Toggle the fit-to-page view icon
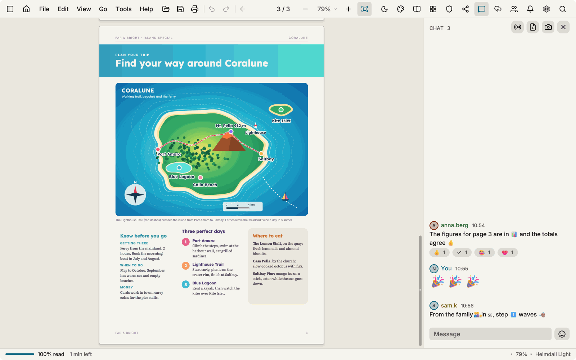 click(x=365, y=9)
